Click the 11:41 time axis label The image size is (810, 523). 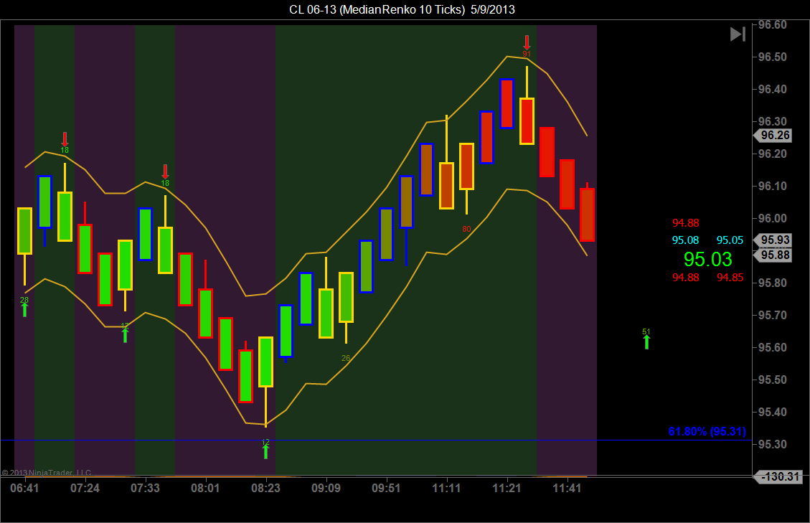567,488
